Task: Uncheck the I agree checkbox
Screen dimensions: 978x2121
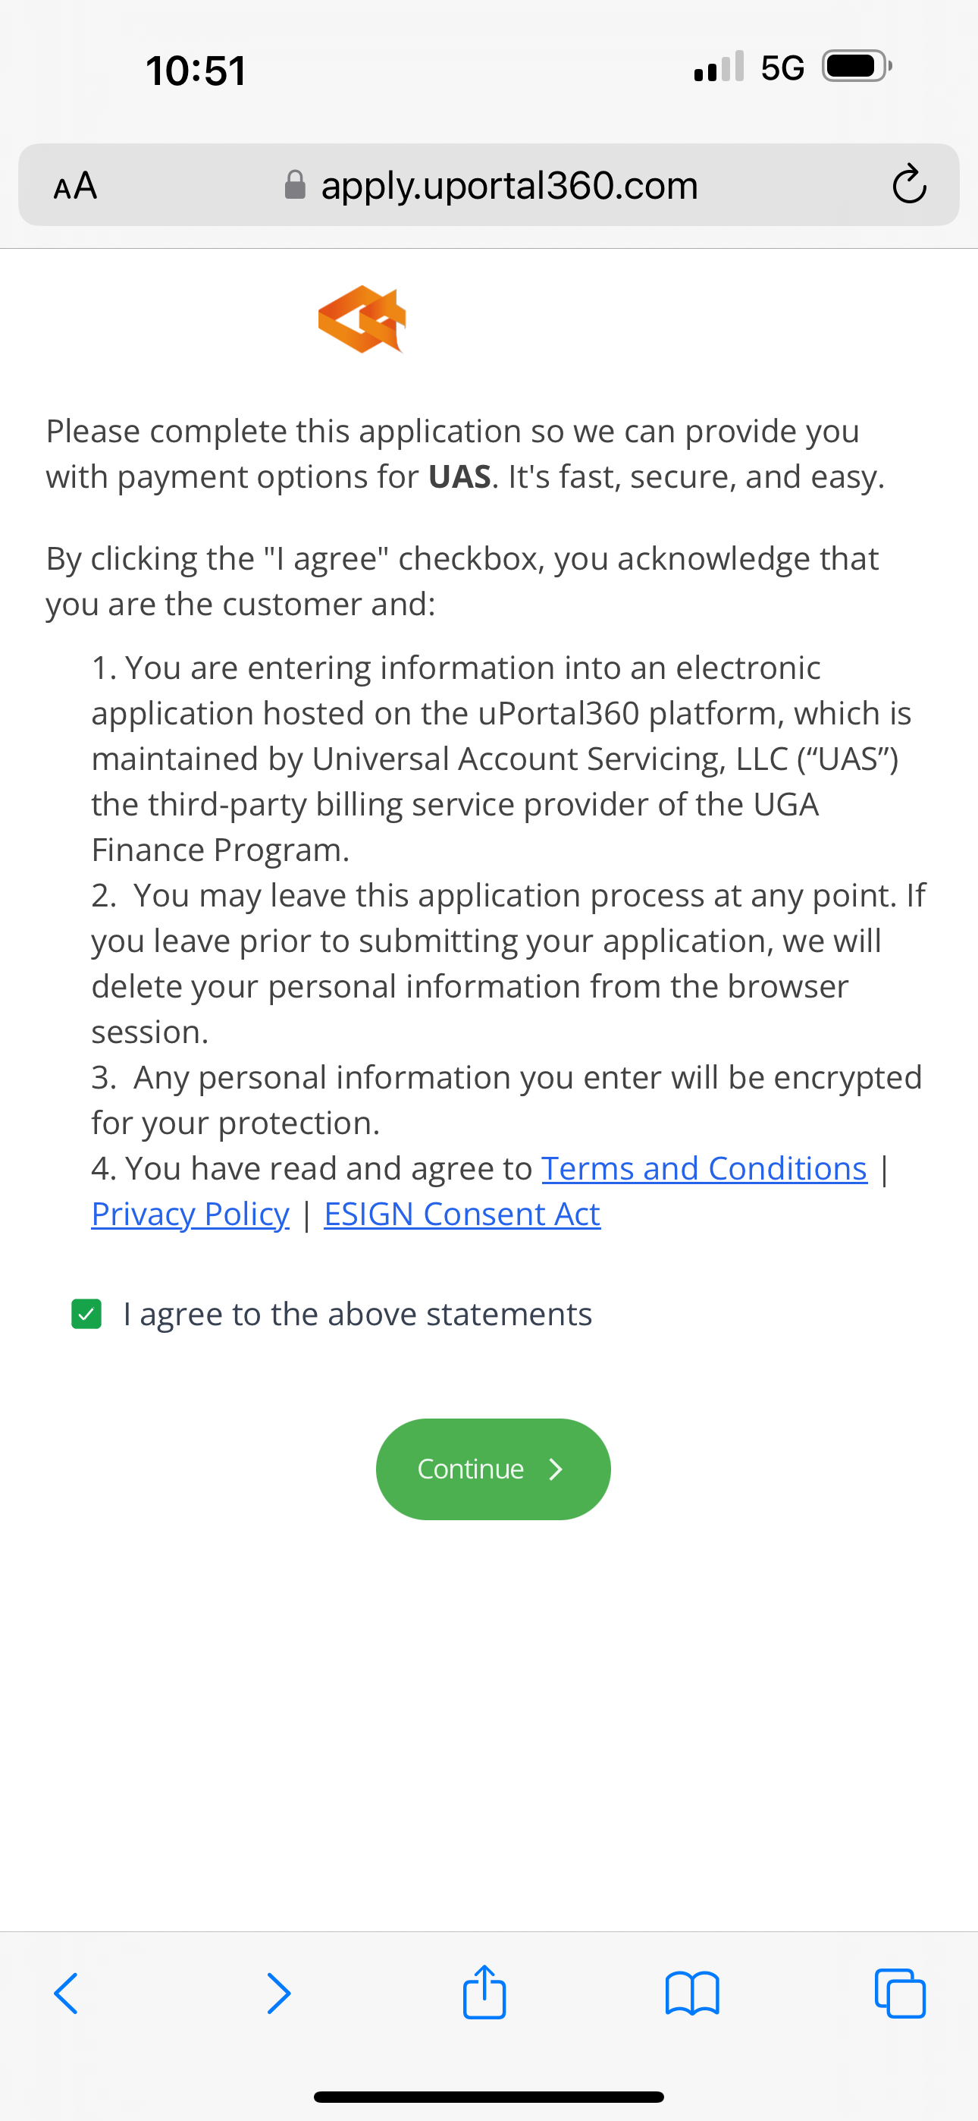Action: [x=86, y=1314]
